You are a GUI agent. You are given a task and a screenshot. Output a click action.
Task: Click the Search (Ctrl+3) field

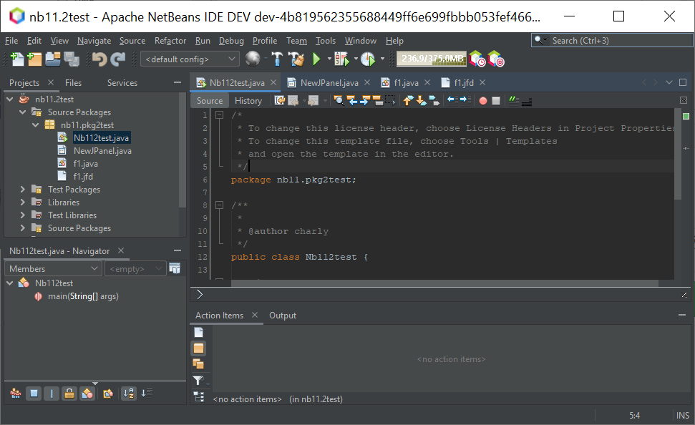click(x=612, y=41)
